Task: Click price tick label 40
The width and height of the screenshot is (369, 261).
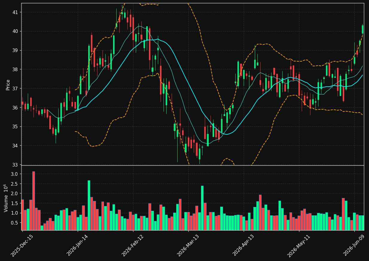Action: 15,31
